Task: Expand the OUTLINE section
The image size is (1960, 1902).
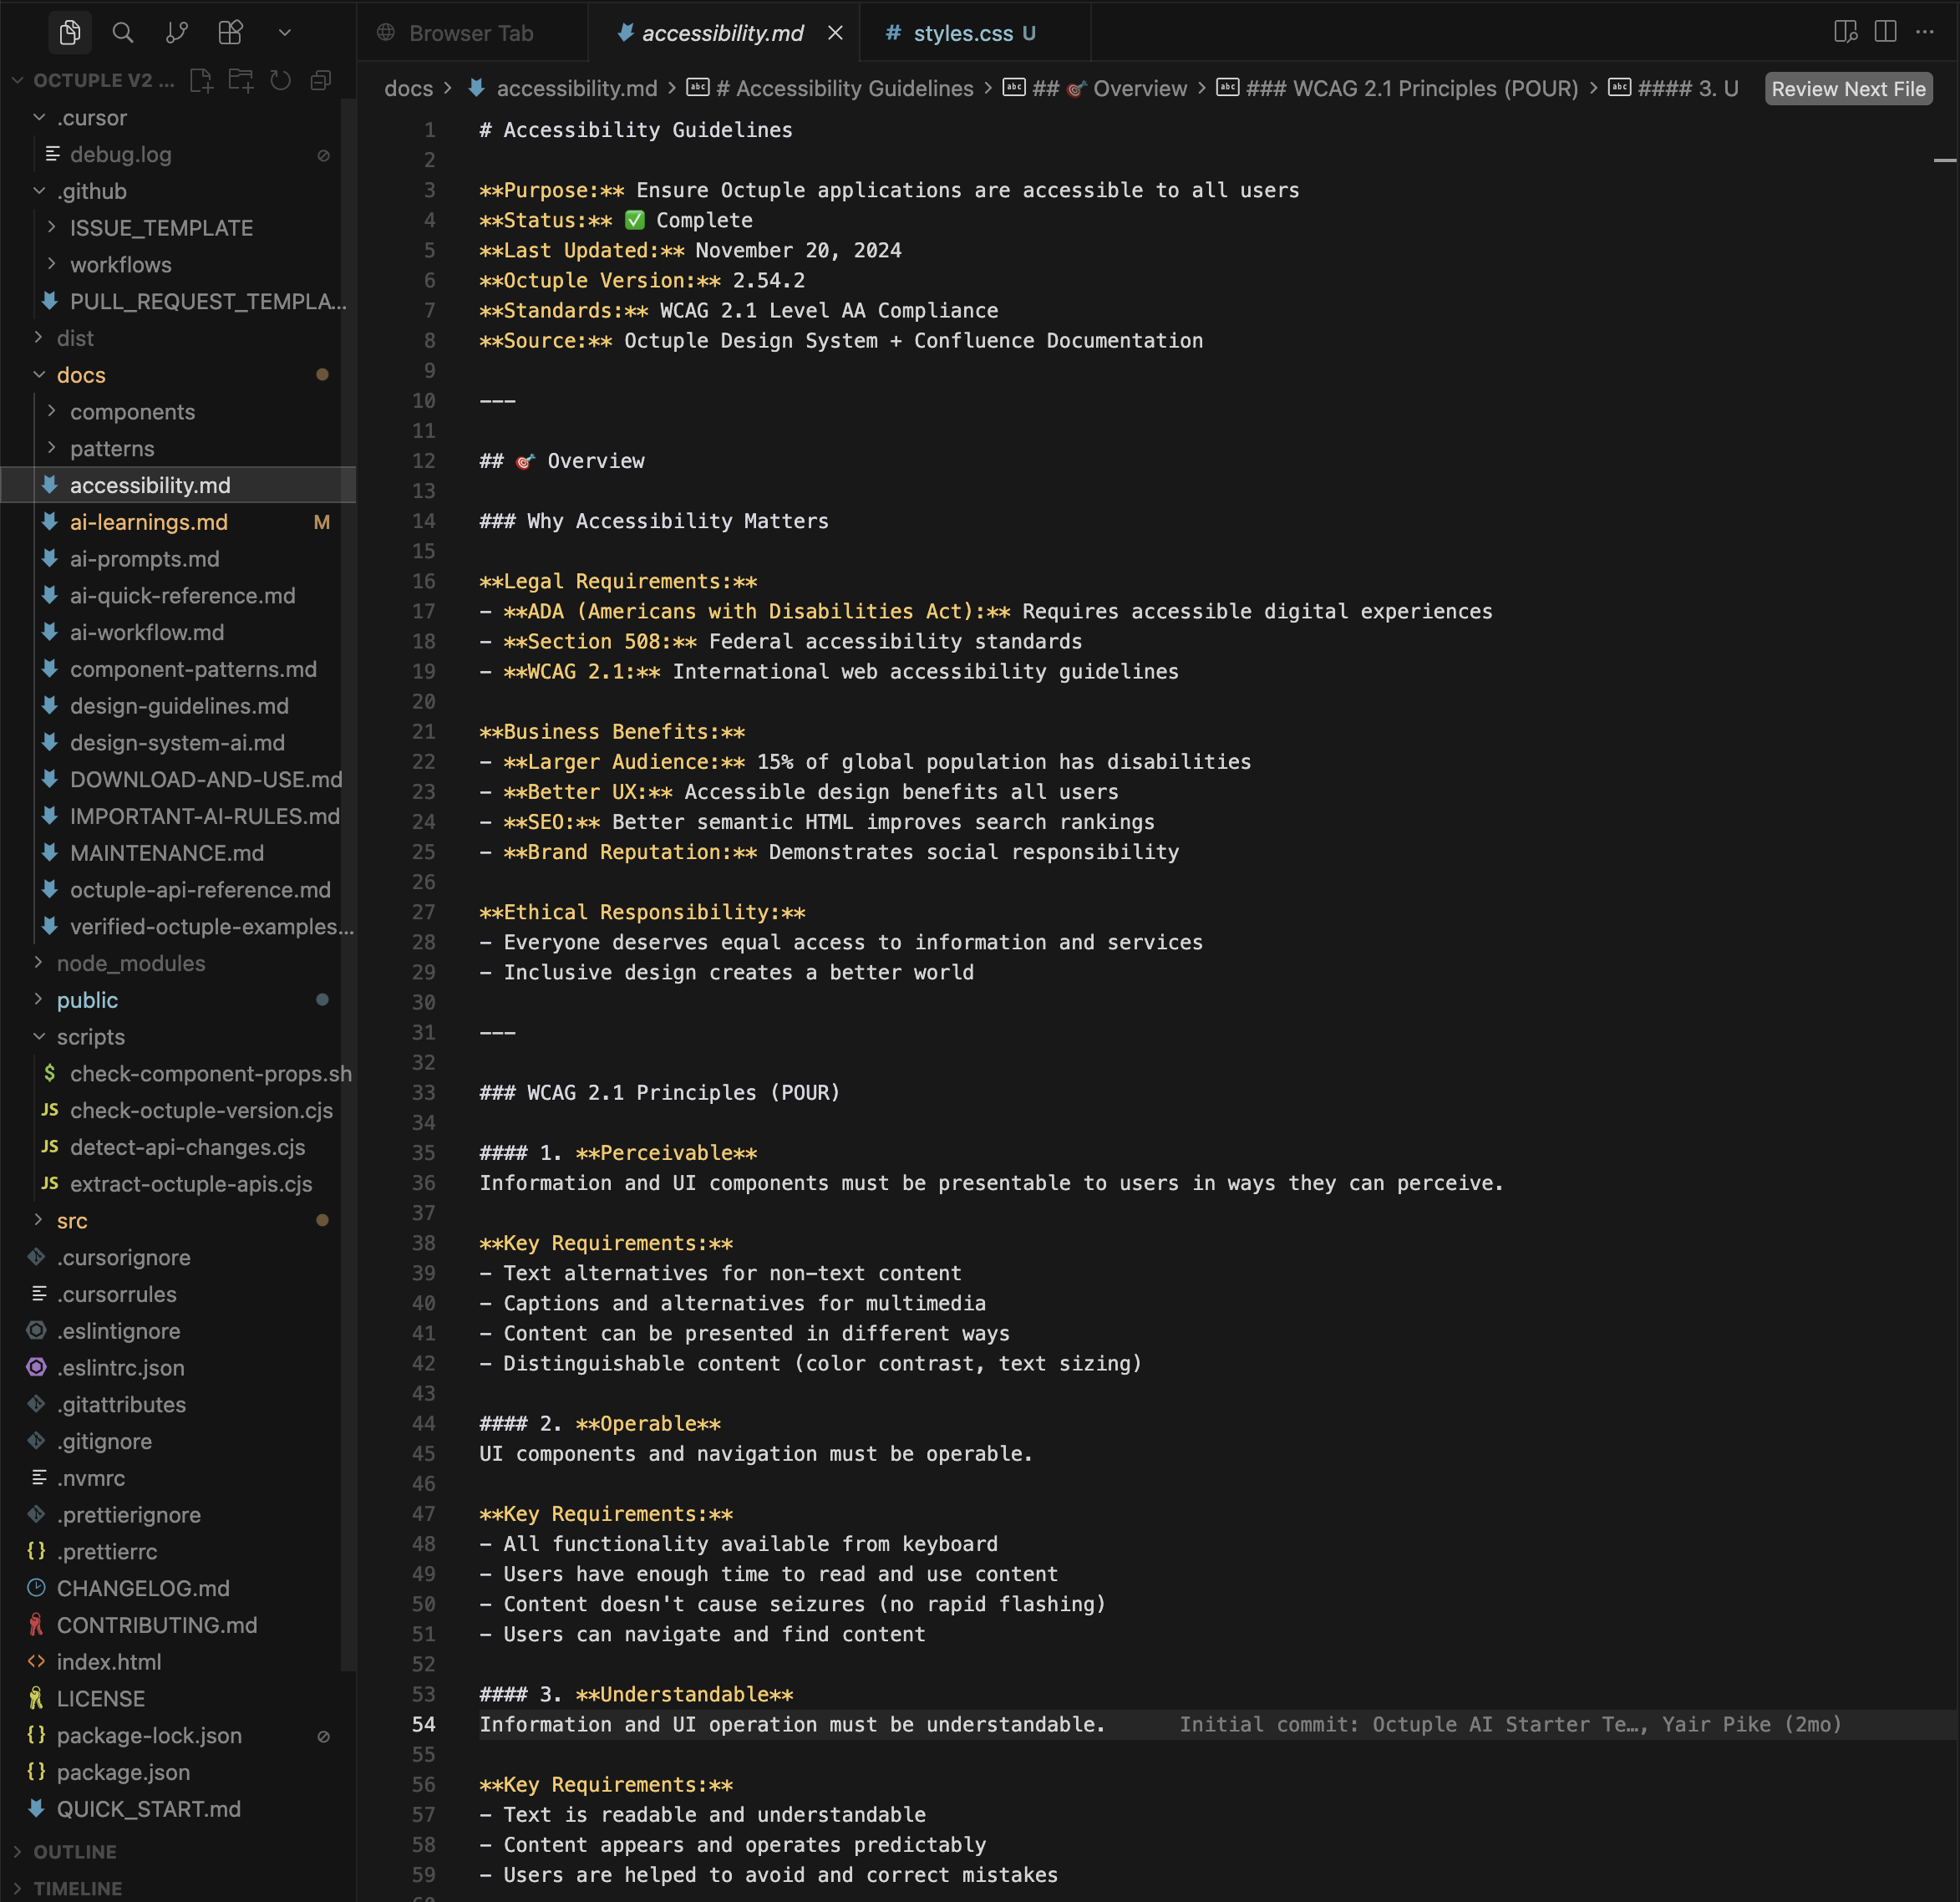Action: 75,1852
